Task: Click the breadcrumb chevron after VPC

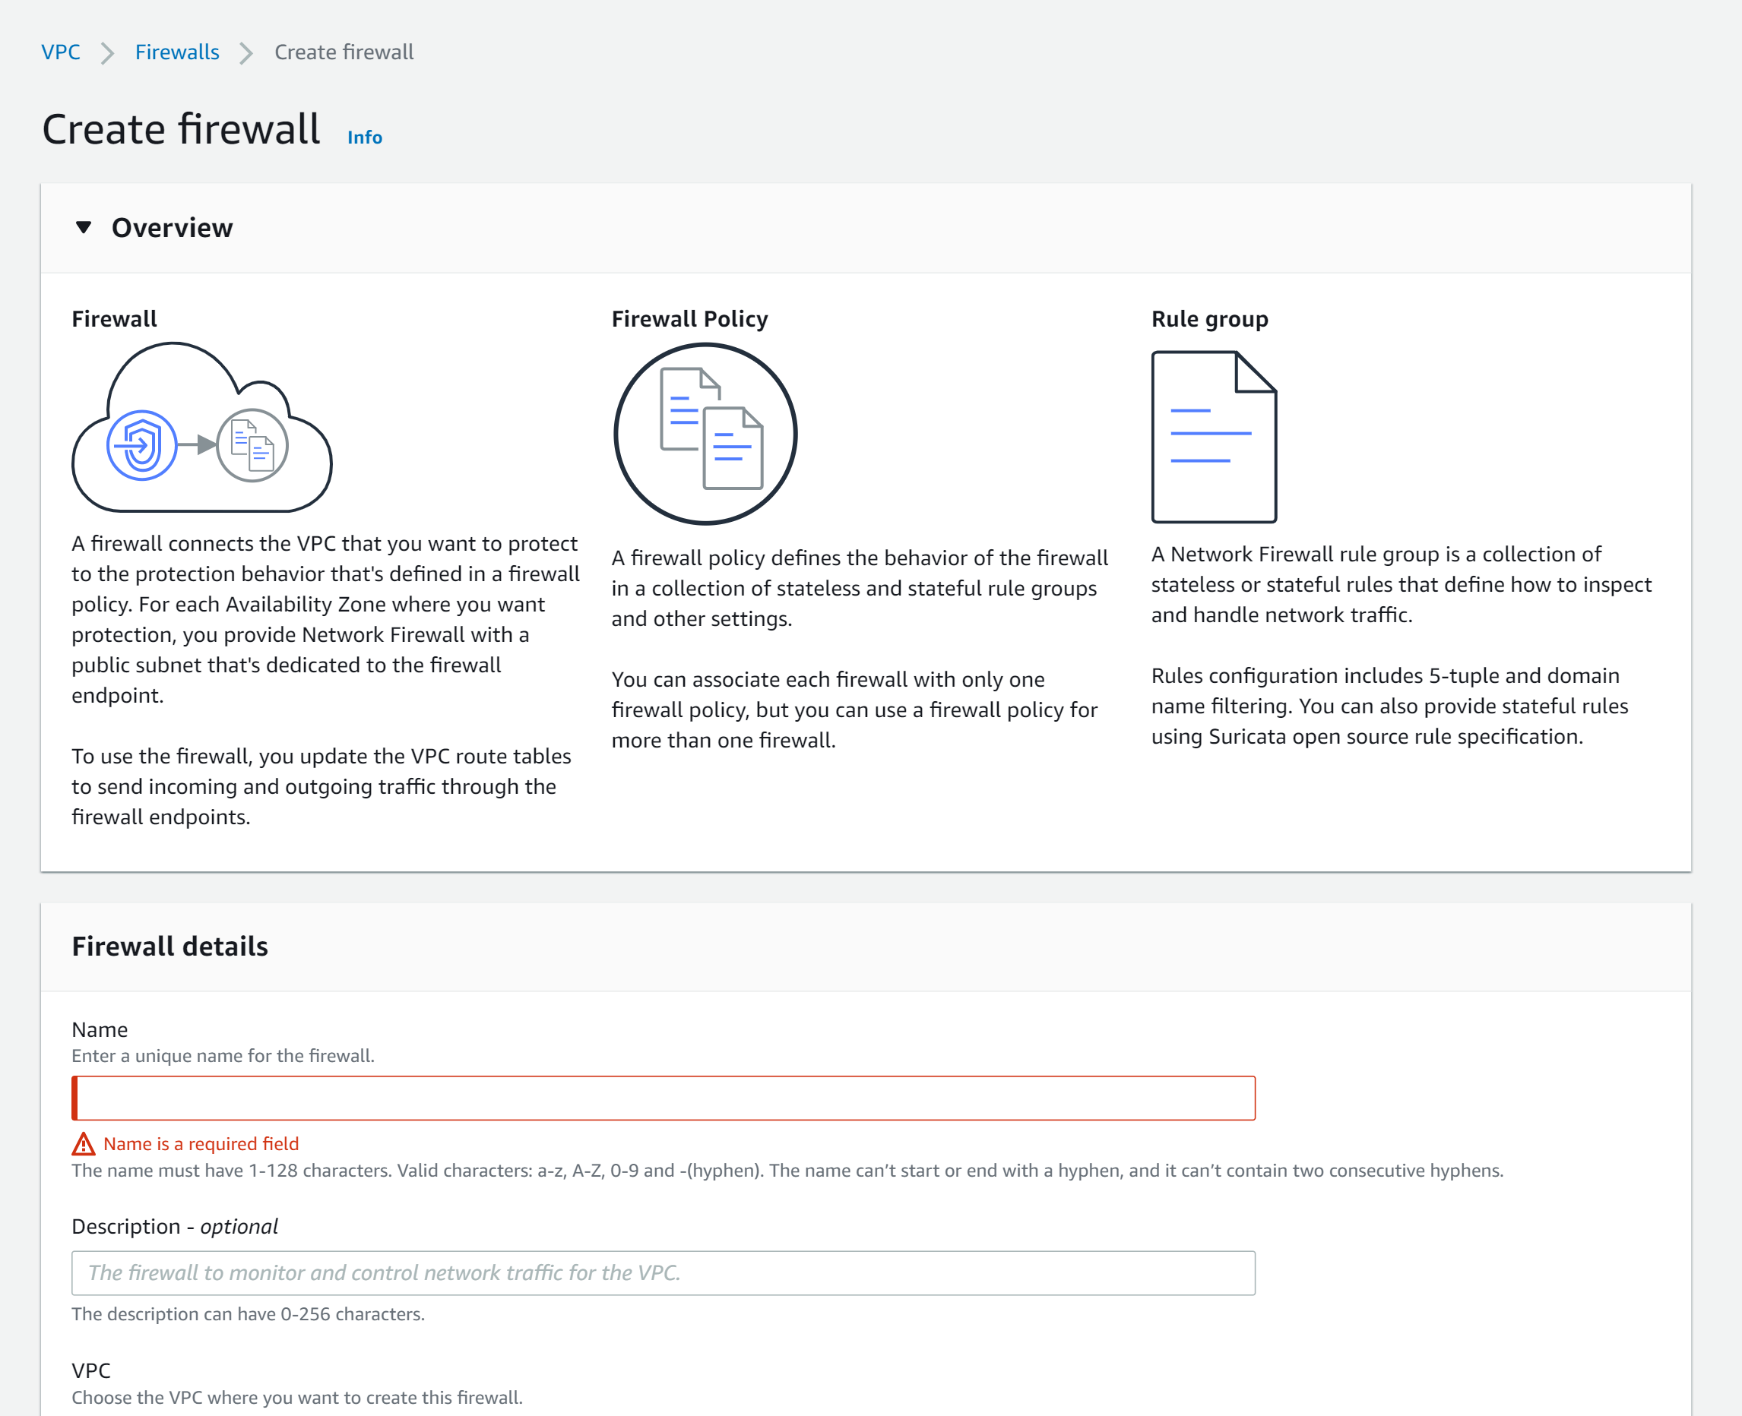Action: 107,52
